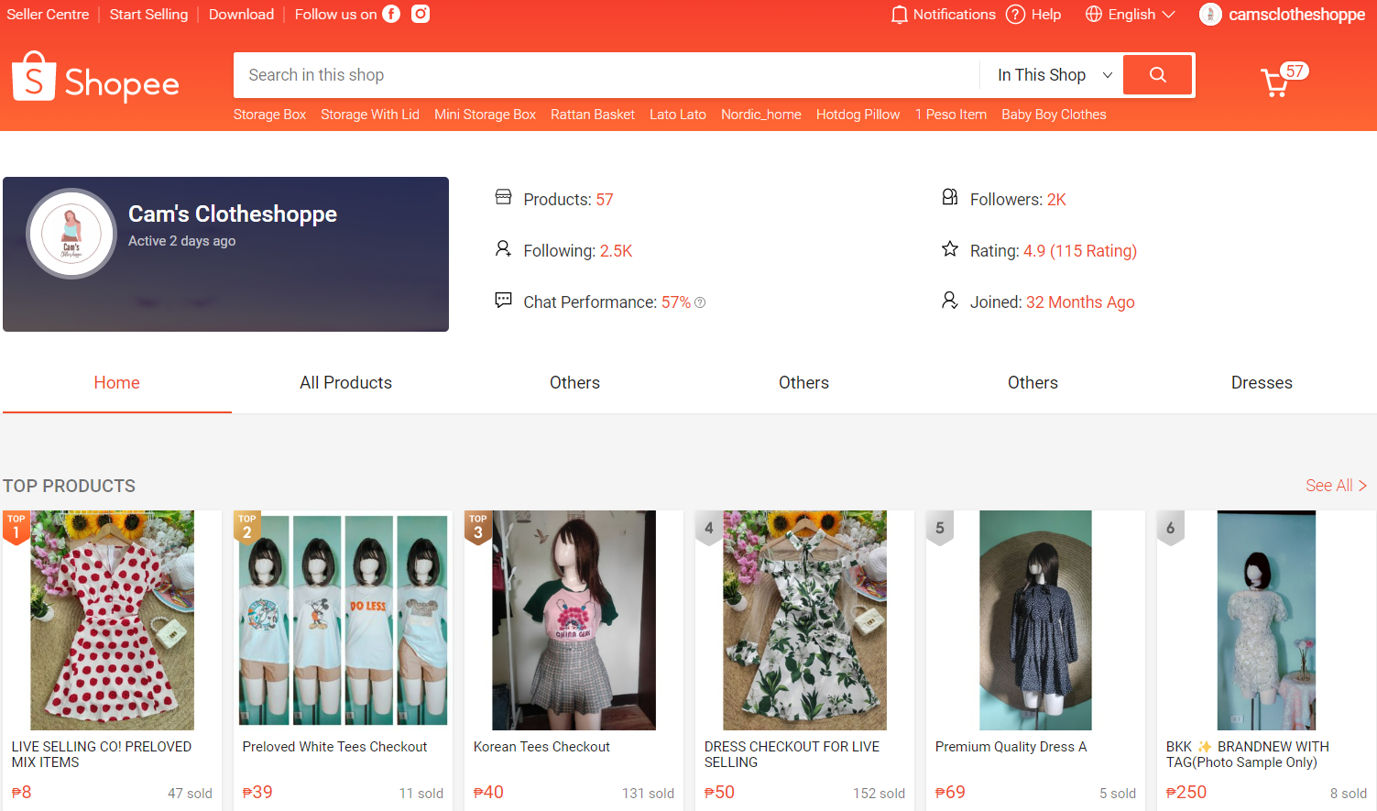Click See All top products

coord(1336,486)
